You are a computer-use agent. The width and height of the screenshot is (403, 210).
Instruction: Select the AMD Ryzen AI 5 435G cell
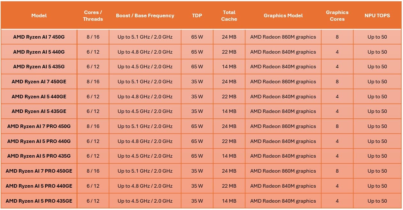click(39, 67)
